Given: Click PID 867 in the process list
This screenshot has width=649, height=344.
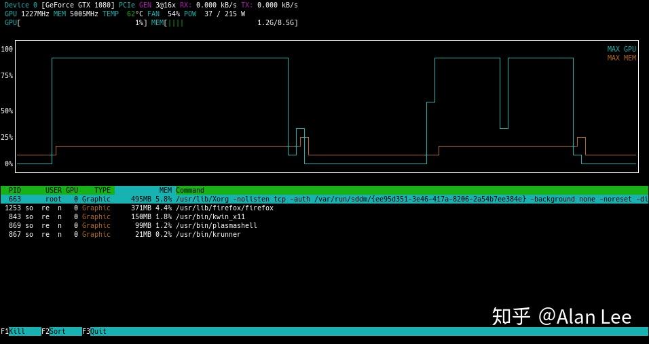Looking at the screenshot, I should tap(15, 235).
